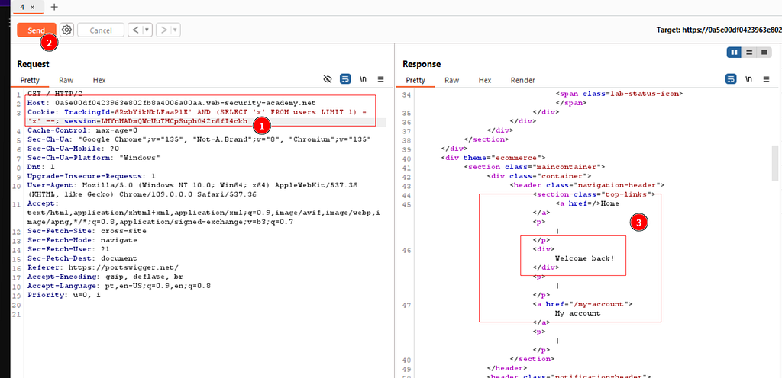The width and height of the screenshot is (782, 378).
Task: Click the Priority header line
Action: pos(64,295)
